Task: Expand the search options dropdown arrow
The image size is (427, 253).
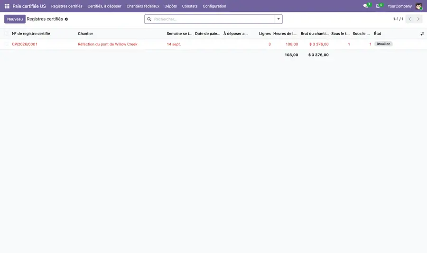Action: point(278,19)
